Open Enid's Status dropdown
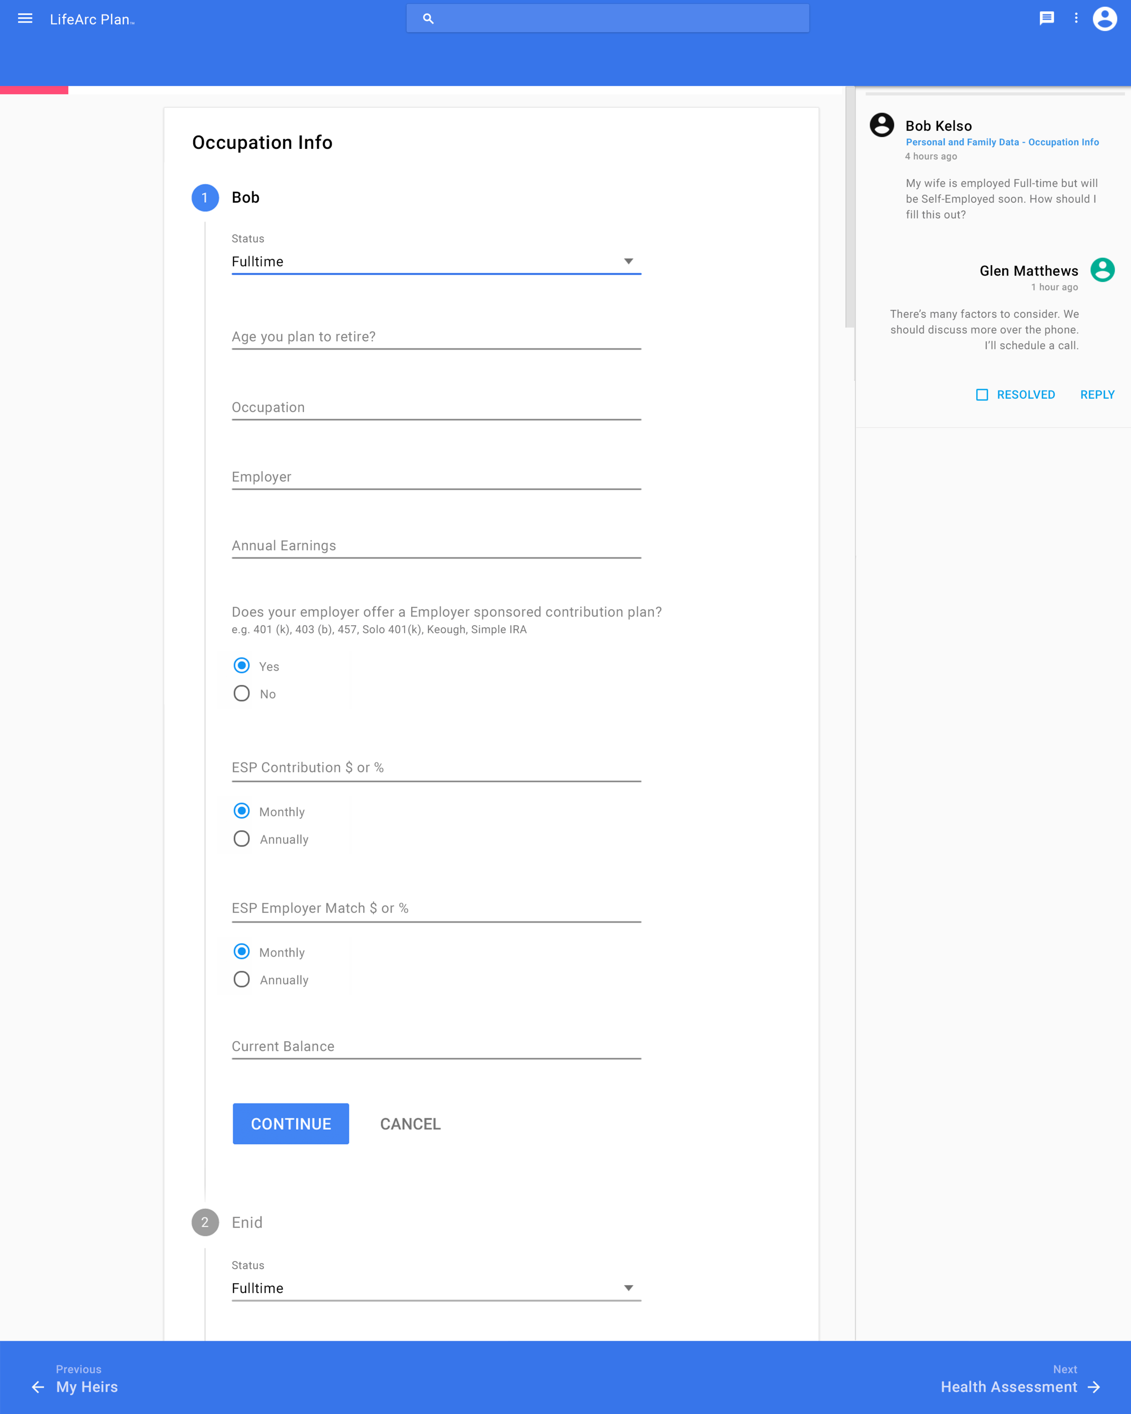The image size is (1131, 1414). (x=436, y=1288)
